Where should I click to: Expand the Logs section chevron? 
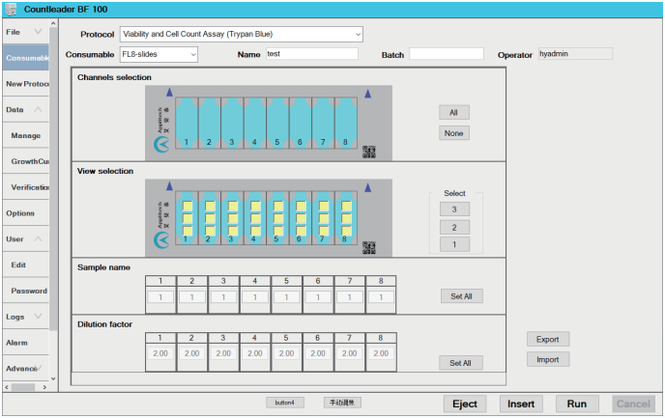(38, 317)
